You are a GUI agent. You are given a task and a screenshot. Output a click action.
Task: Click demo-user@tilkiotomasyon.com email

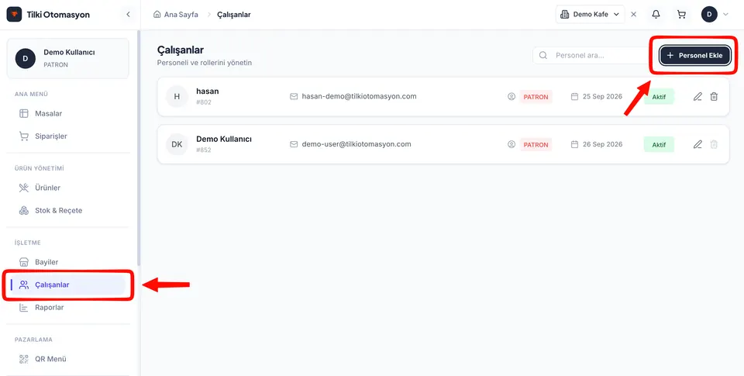point(356,144)
